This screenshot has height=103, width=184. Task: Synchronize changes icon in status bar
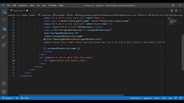pos(17,98)
